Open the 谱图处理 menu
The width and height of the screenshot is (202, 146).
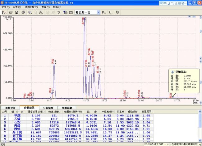[30, 7]
